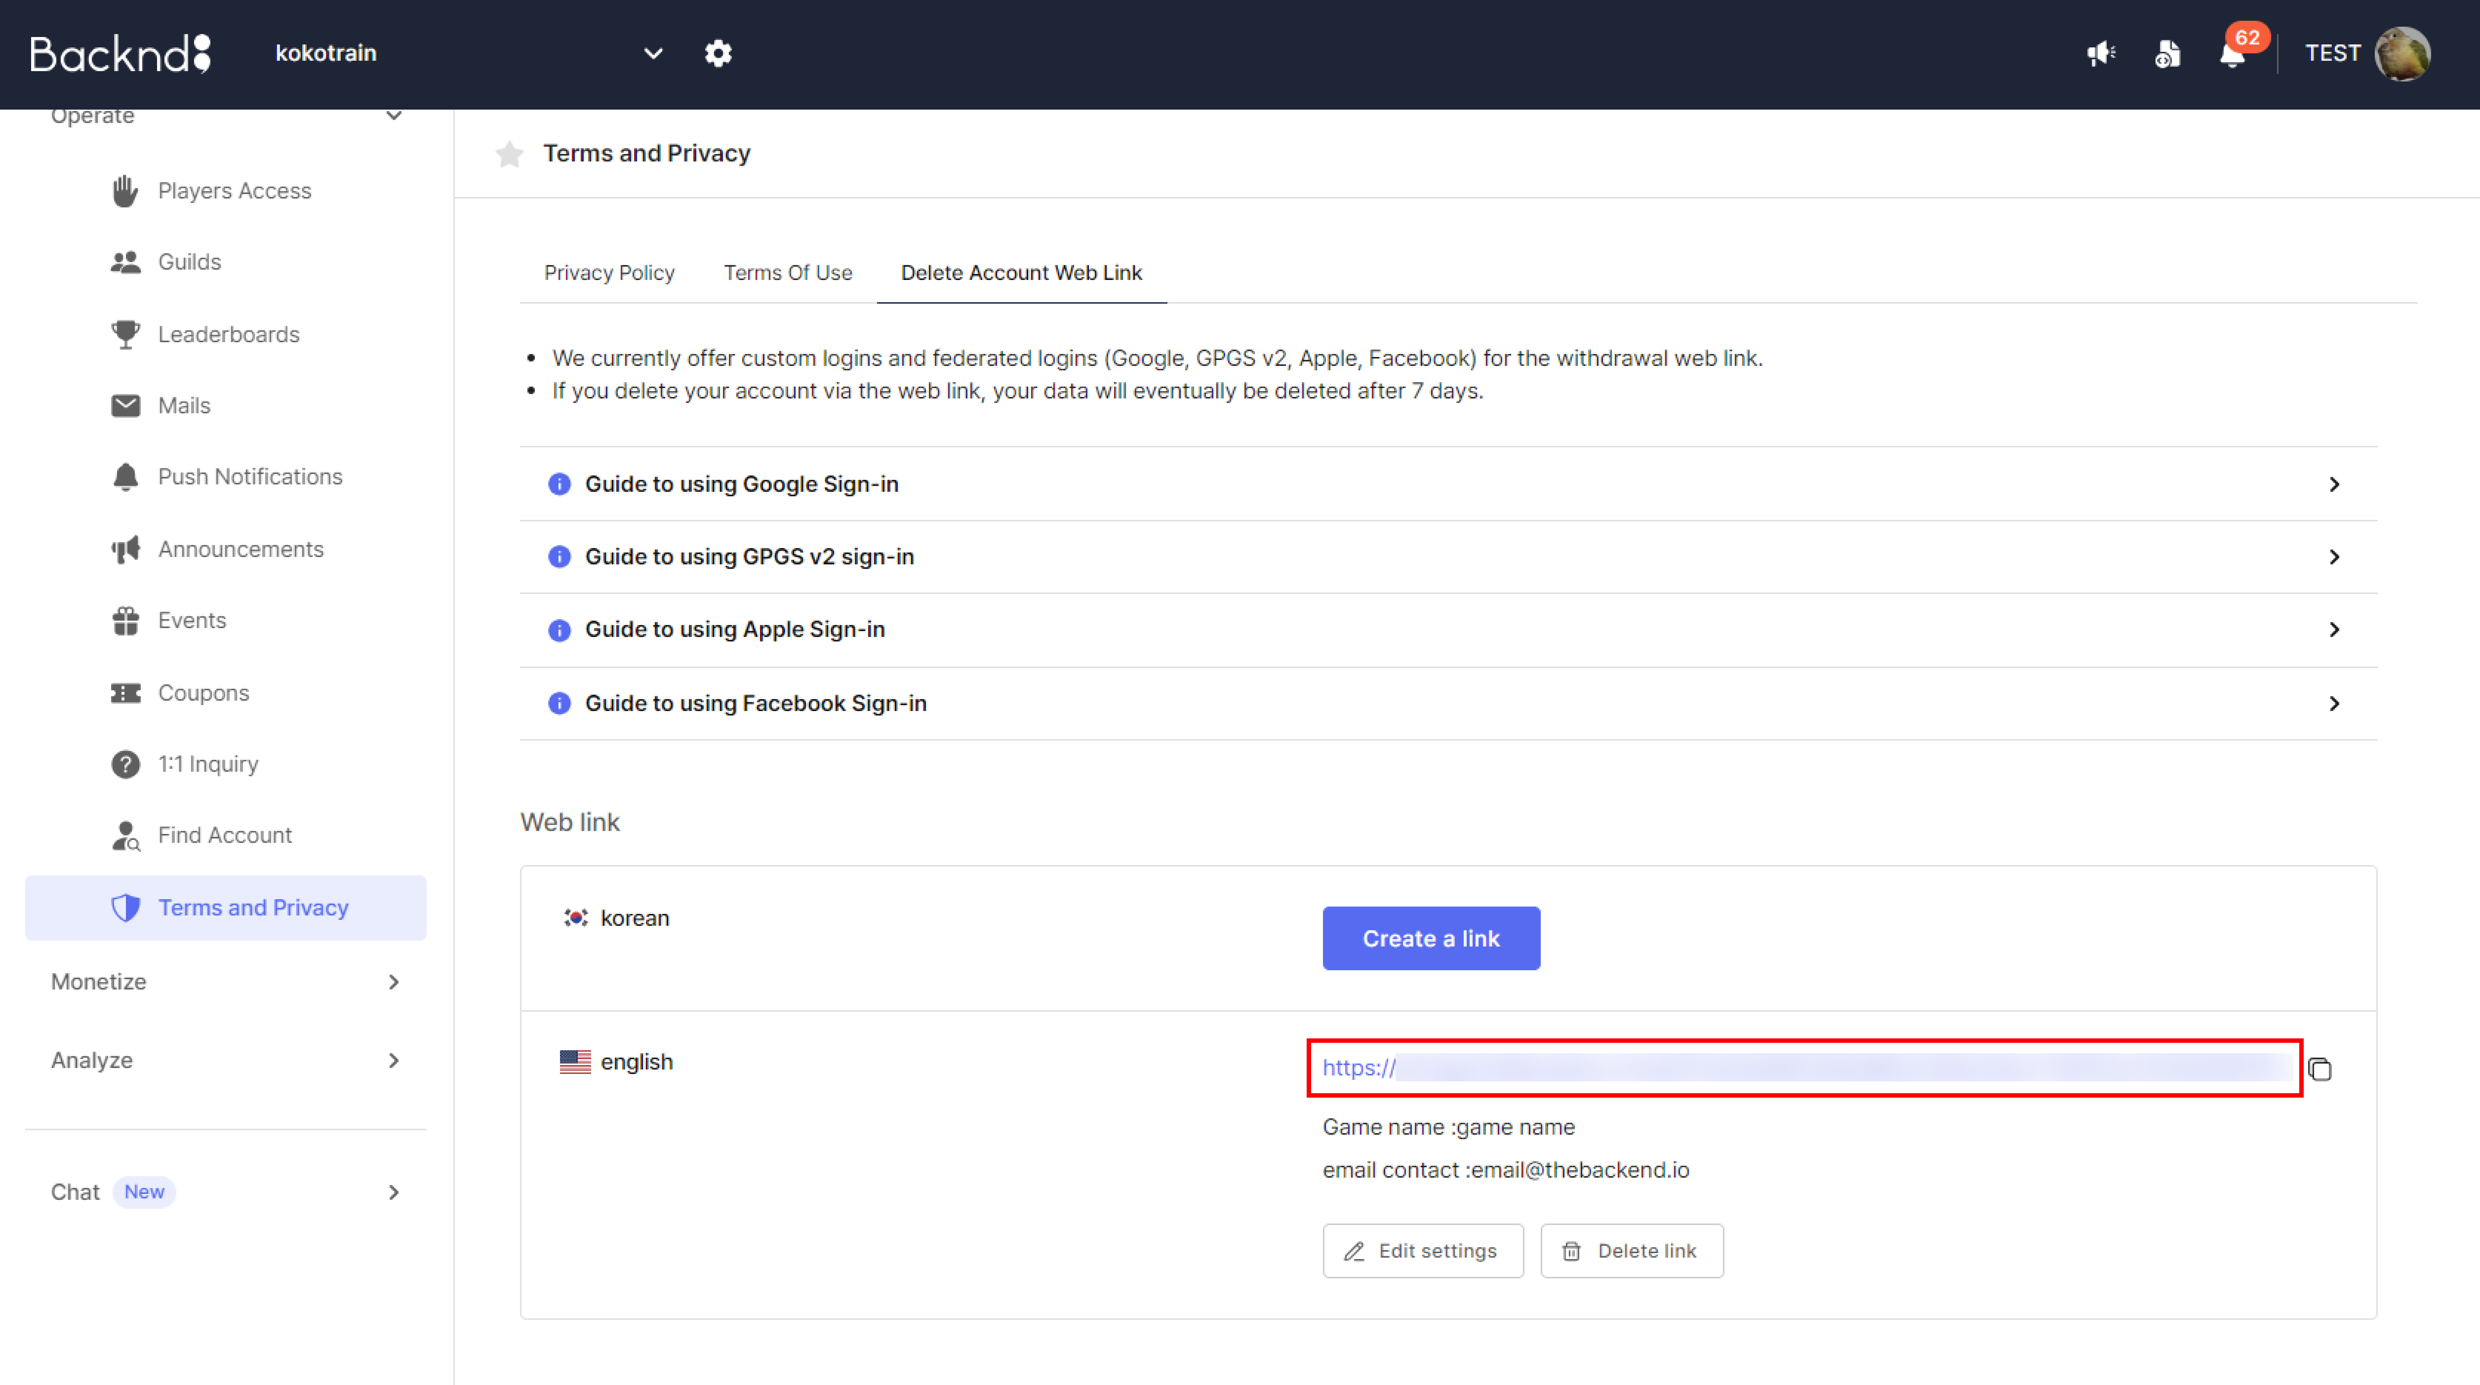Open the Coupons section
Screen dimensions: 2480x1385
point(202,692)
